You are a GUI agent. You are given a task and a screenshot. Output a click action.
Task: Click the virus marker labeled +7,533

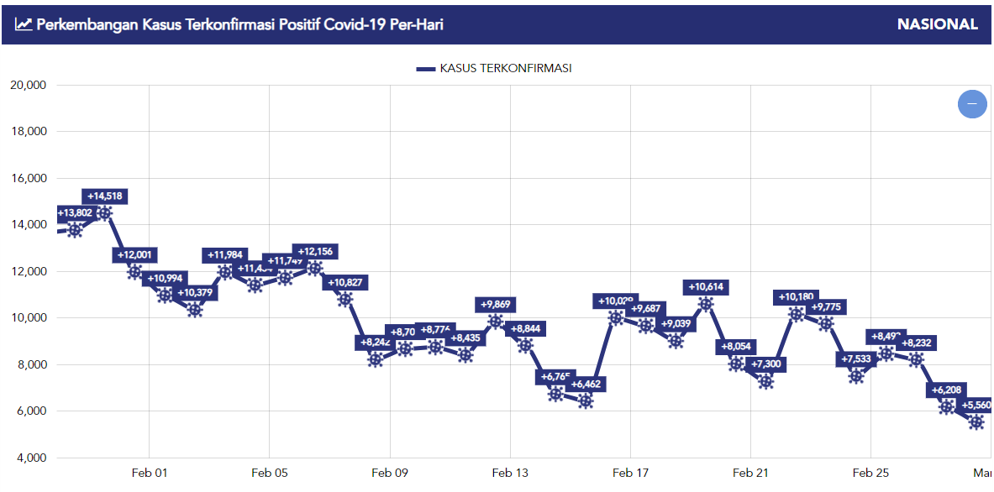click(856, 376)
